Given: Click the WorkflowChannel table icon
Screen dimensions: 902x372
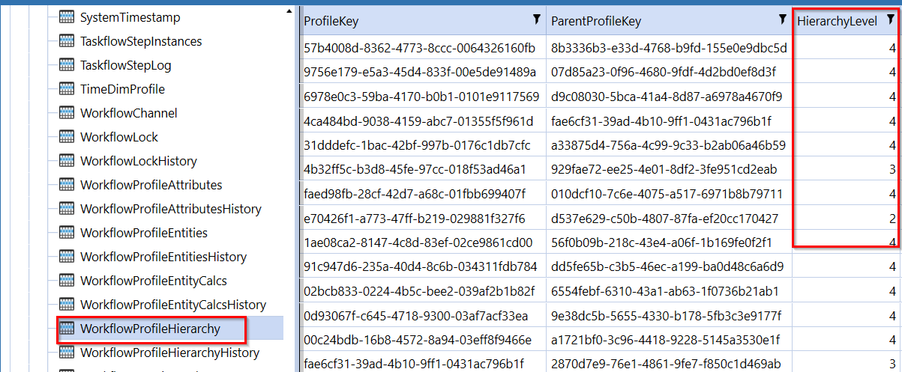Looking at the screenshot, I should tap(66, 113).
